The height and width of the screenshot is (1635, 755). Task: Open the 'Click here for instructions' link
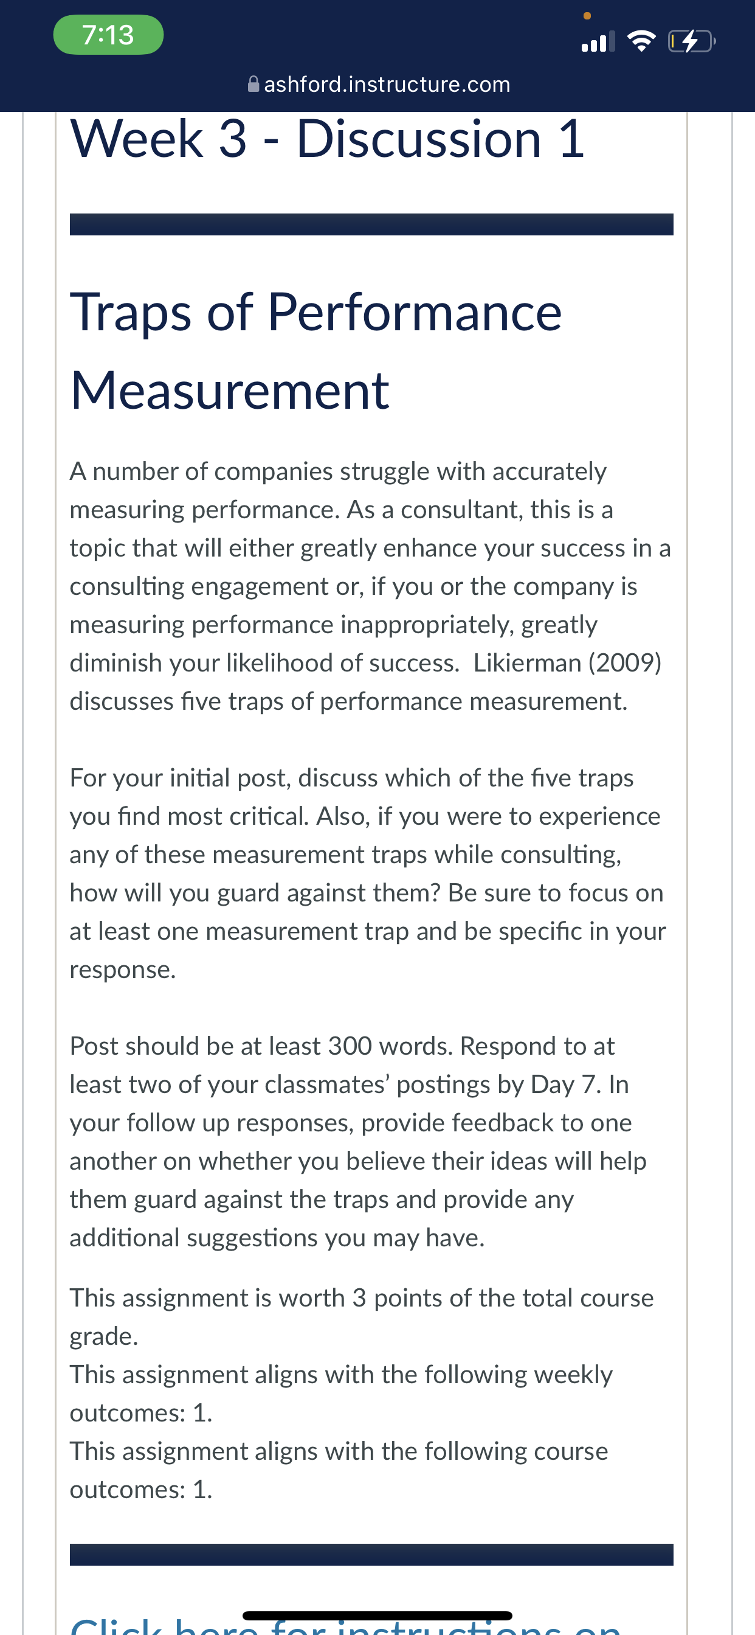coord(346,1625)
